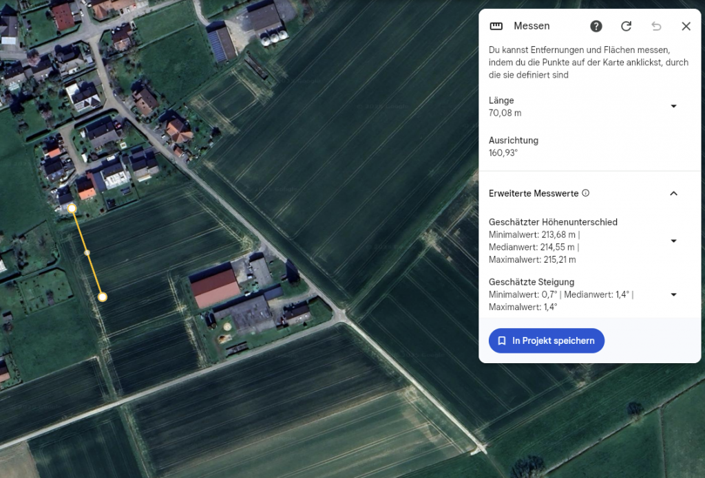Click the large red-roofed barn on the map
705x478 pixels.
pos(215,288)
